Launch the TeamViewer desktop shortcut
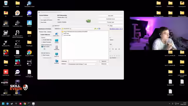Image resolution: width=188 pixels, height=106 pixels. [x=18, y=73]
